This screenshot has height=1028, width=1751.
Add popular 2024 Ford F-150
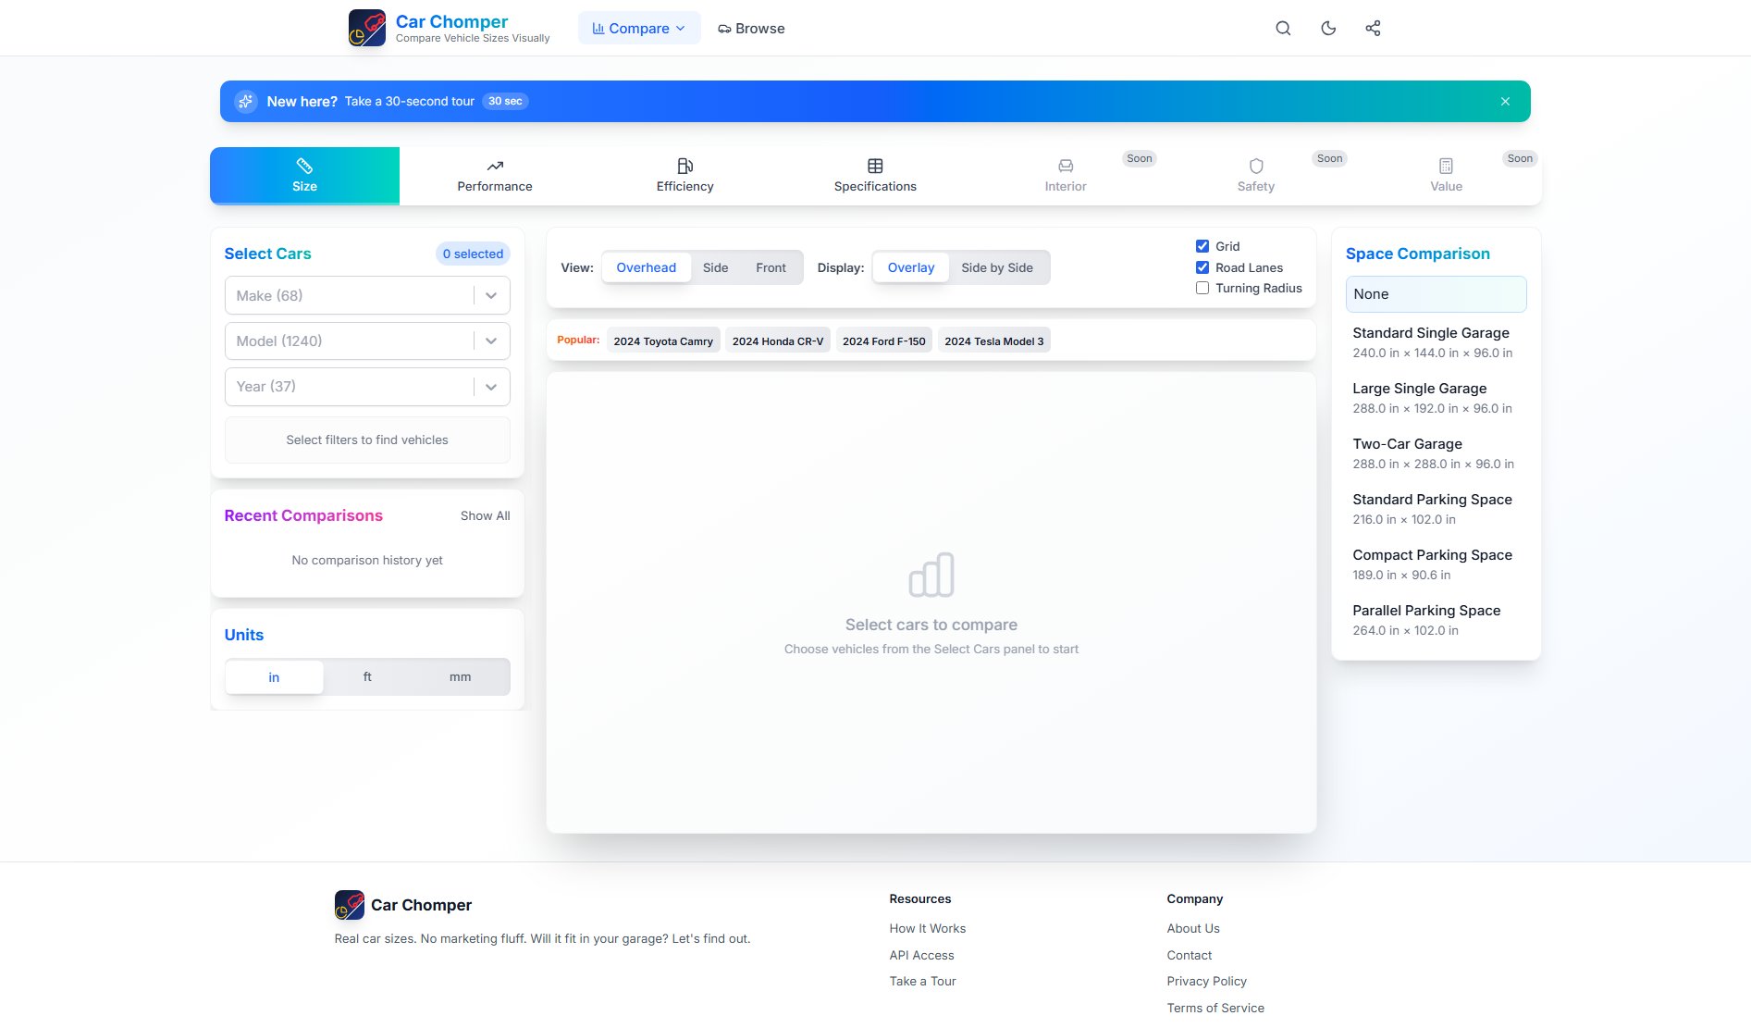tap(884, 341)
